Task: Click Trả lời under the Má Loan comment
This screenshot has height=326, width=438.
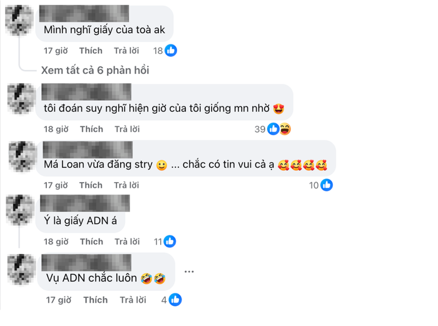Action: (126, 185)
